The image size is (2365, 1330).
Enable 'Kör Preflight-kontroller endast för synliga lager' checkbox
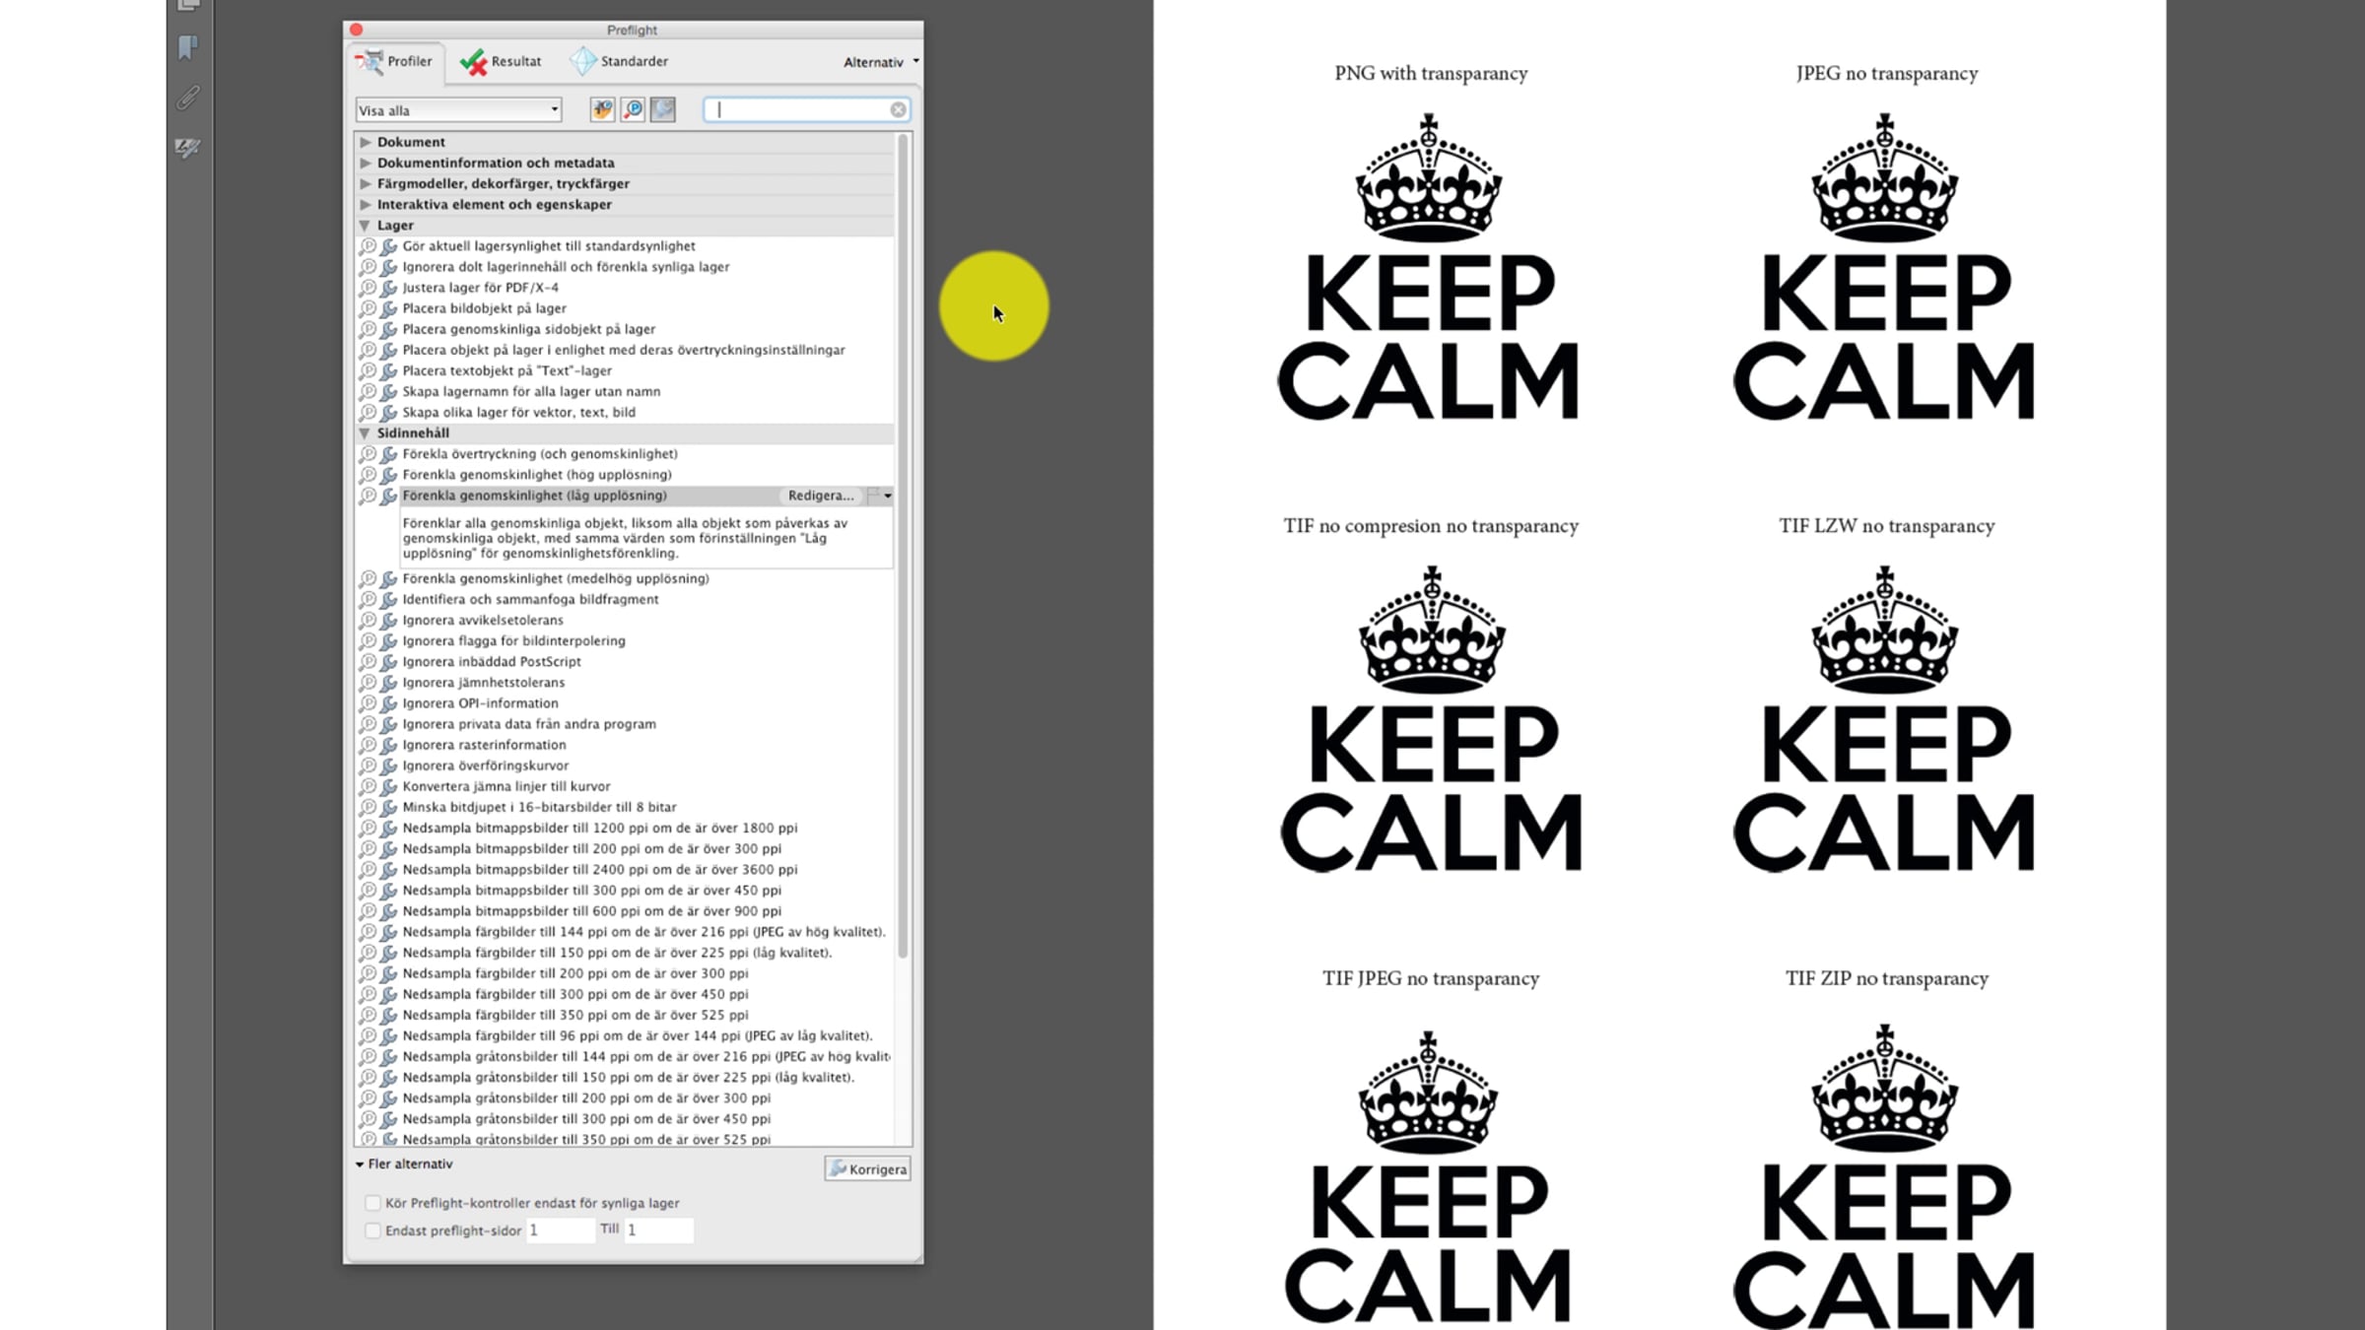point(372,1203)
